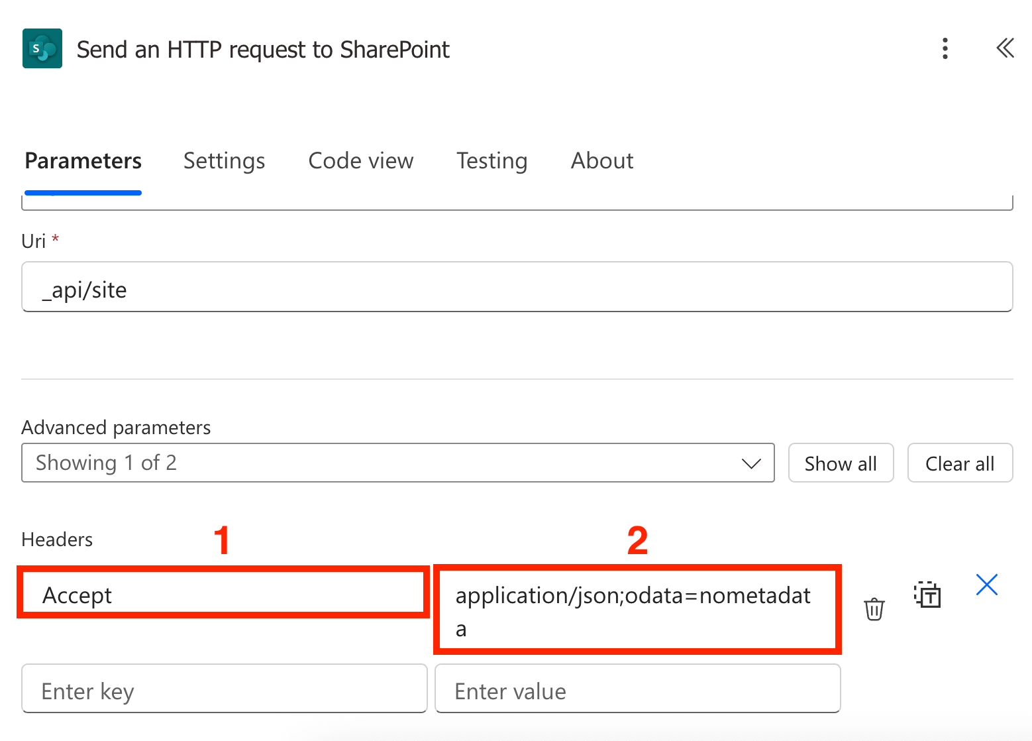Open the three-dot more options menu

[945, 48]
